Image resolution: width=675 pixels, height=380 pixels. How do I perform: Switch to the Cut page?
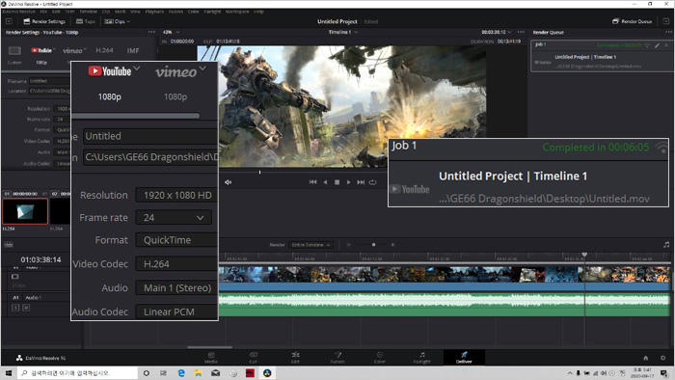(253, 358)
